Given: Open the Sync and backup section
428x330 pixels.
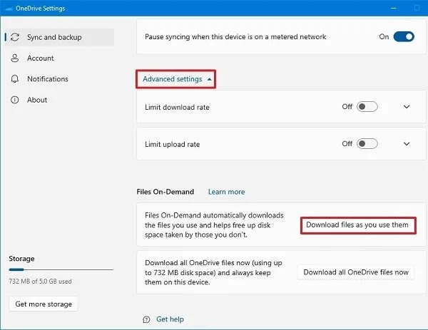Looking at the screenshot, I should 59,37.
